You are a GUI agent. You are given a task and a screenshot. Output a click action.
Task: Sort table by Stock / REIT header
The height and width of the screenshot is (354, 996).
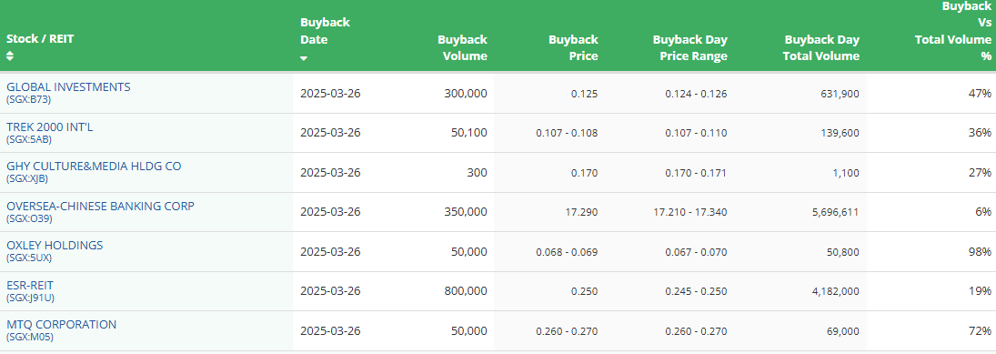tap(40, 39)
